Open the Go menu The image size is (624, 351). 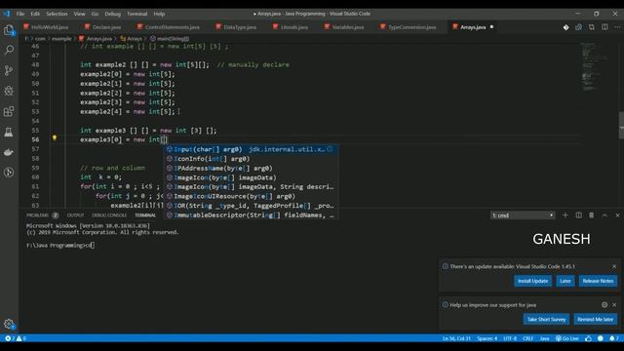tap(95, 14)
